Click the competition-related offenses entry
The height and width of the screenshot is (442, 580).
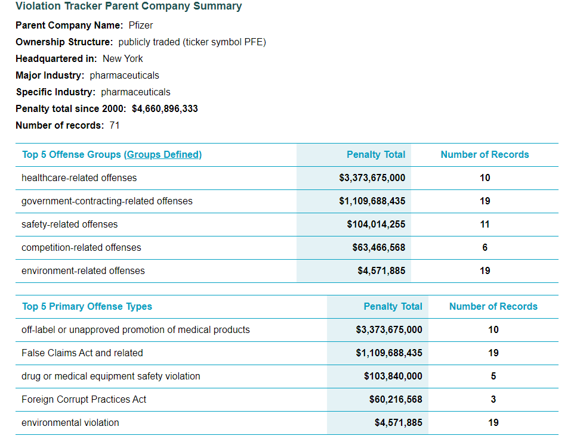click(81, 248)
